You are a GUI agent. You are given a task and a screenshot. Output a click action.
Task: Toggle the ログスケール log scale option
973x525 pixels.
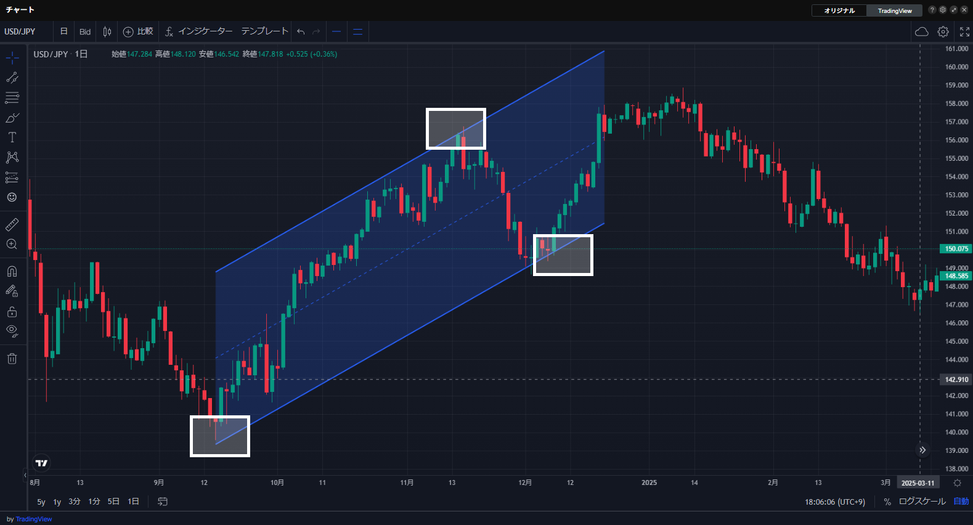click(922, 502)
